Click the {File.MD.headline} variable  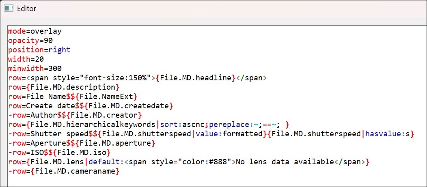coord(196,78)
